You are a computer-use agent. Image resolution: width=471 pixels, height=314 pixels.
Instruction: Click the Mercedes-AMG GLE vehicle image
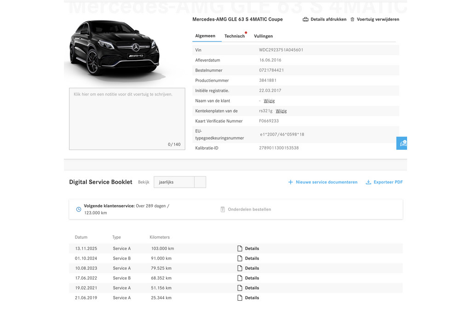click(115, 48)
